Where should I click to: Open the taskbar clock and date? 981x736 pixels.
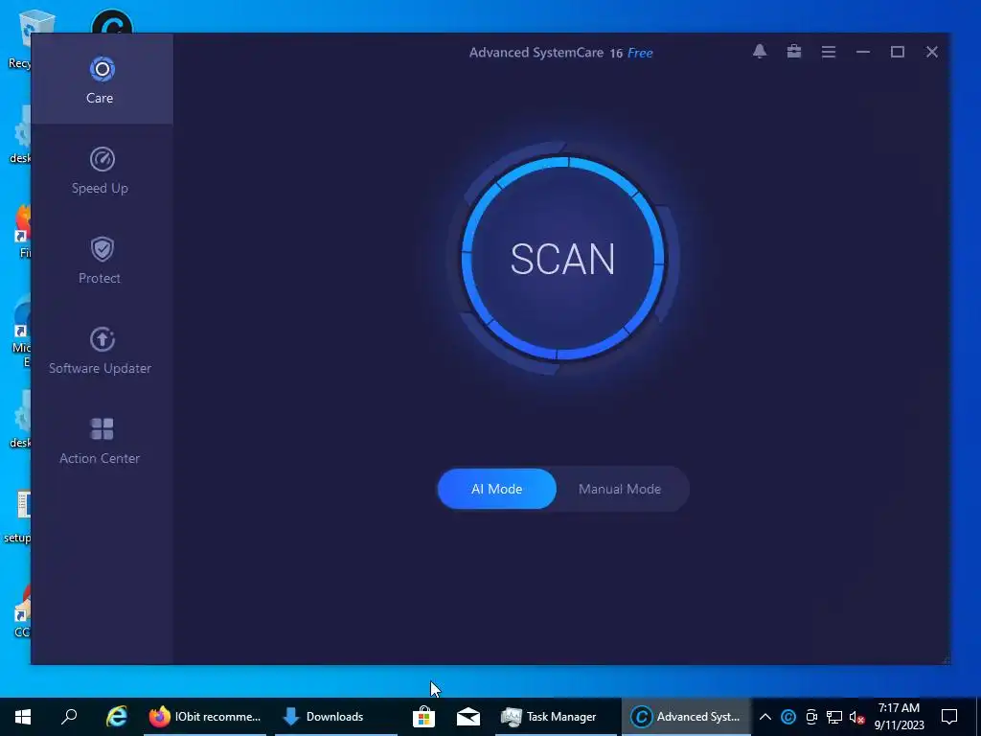(x=899, y=717)
